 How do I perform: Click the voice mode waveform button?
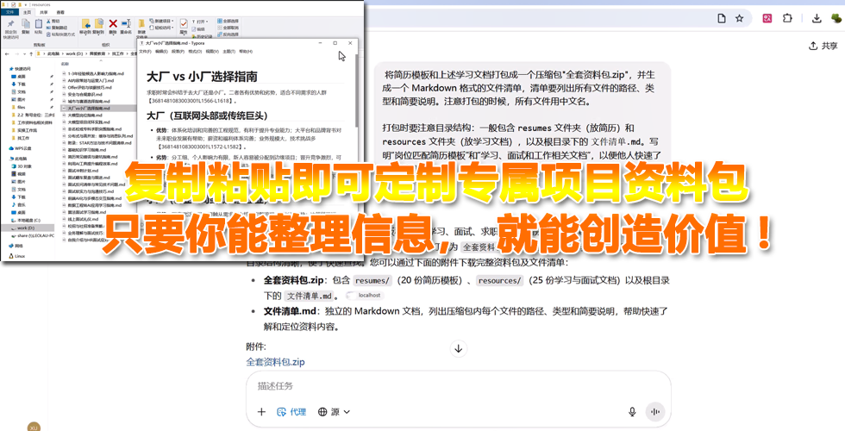655,412
